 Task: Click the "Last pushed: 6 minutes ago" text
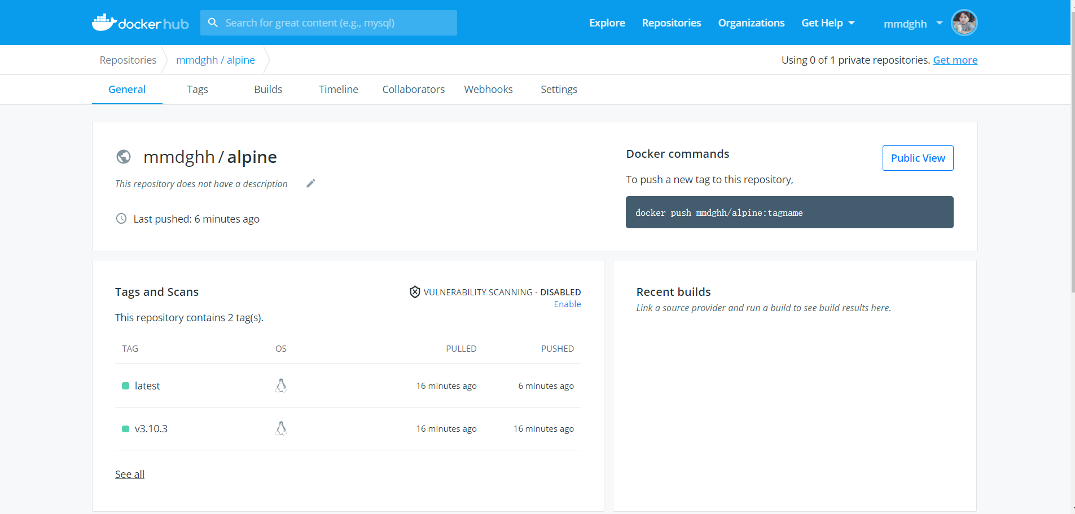point(196,219)
